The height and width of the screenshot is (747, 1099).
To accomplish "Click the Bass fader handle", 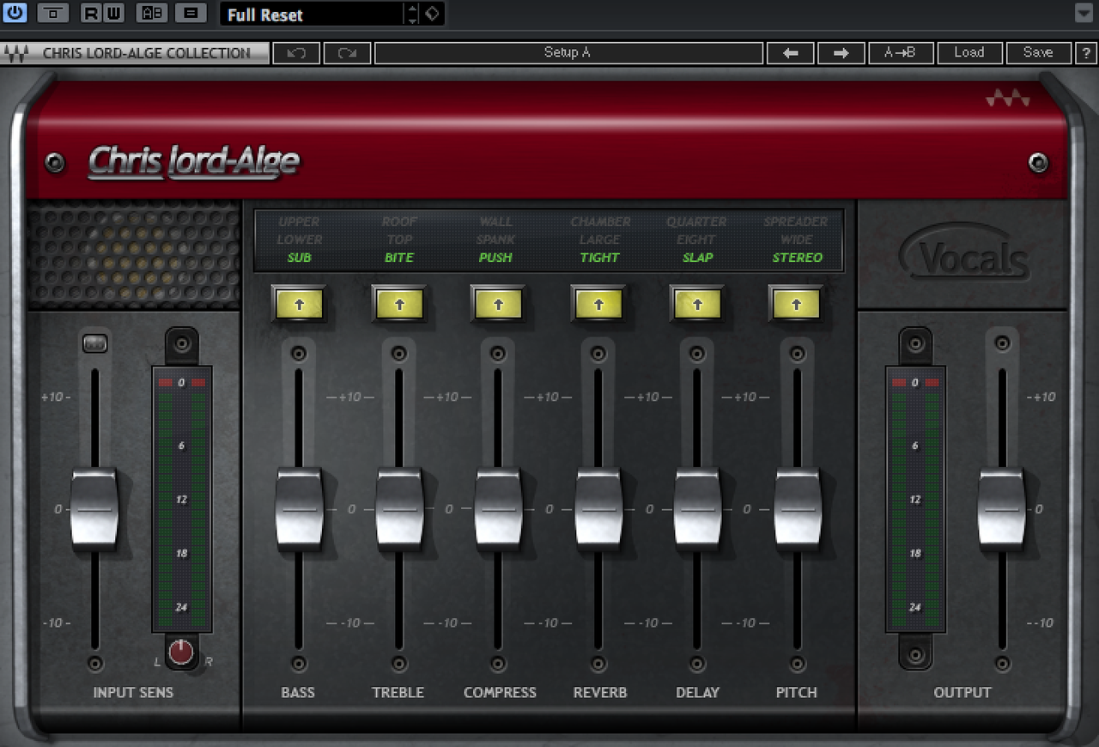I will coord(300,508).
